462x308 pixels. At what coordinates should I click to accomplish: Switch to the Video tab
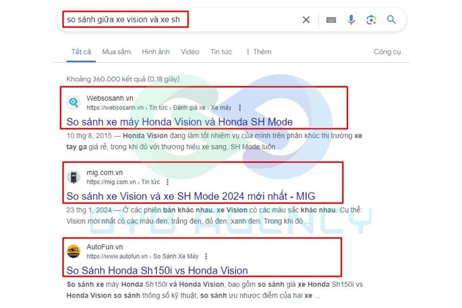190,52
